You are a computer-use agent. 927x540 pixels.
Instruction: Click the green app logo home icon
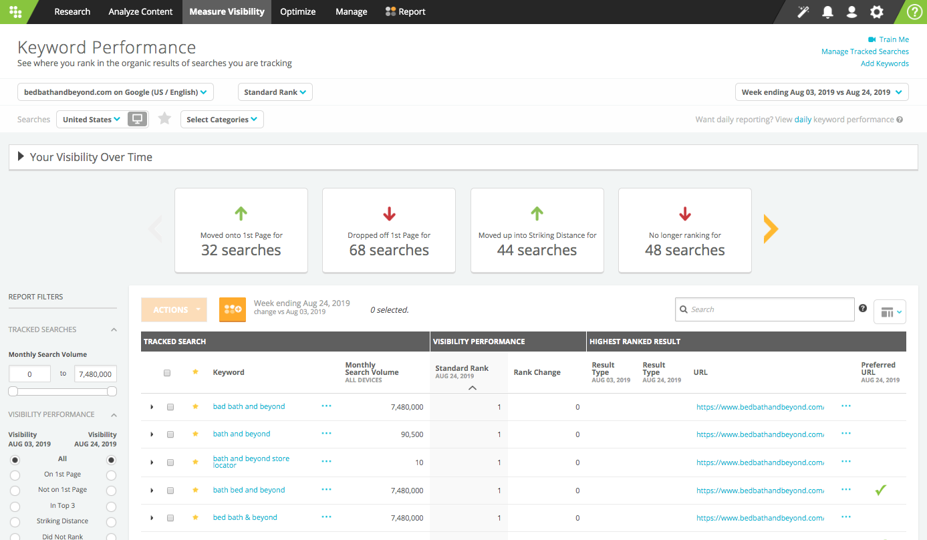coord(15,12)
